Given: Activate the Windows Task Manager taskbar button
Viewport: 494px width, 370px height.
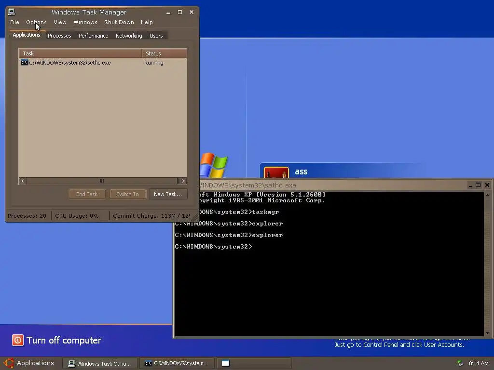Looking at the screenshot, I should [99, 363].
